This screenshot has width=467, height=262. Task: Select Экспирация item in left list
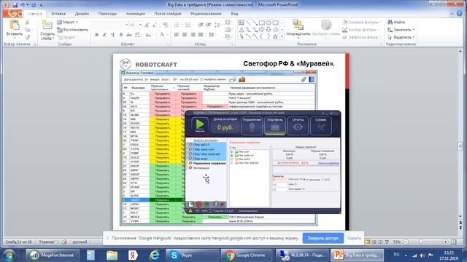[201, 168]
